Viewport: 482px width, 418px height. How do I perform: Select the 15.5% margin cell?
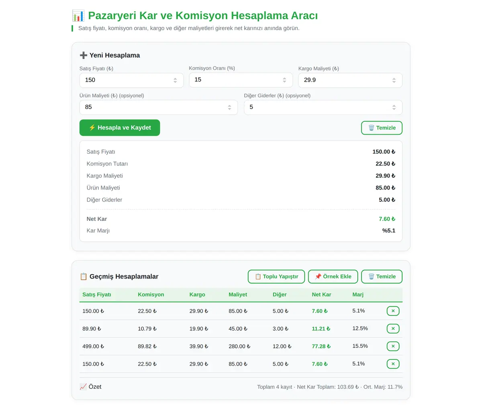tap(360, 346)
